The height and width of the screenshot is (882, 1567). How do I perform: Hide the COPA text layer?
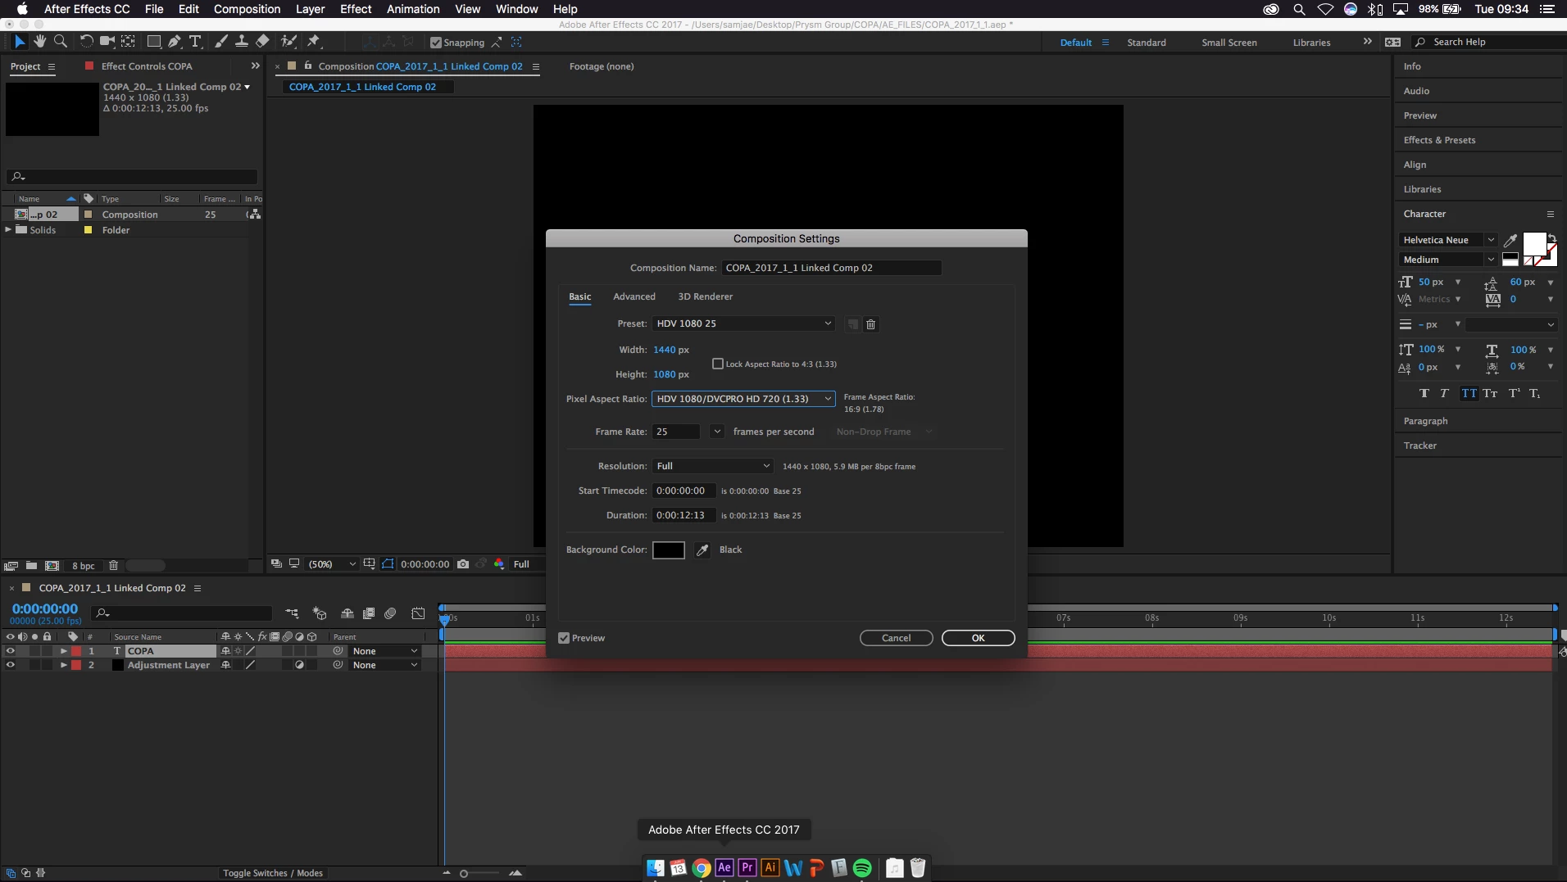(11, 651)
